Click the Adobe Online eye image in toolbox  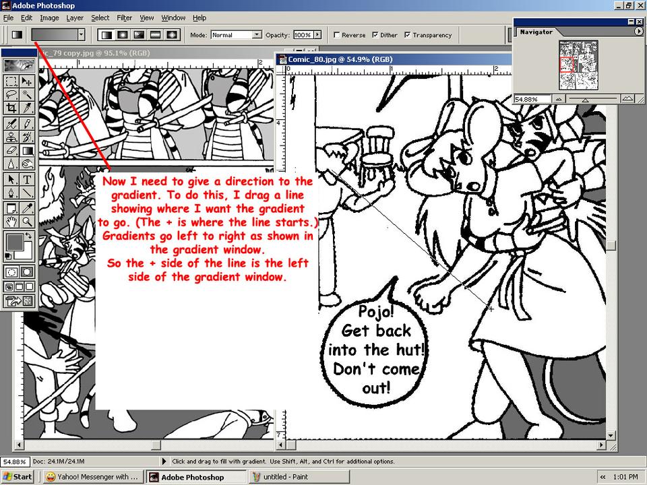19,65
